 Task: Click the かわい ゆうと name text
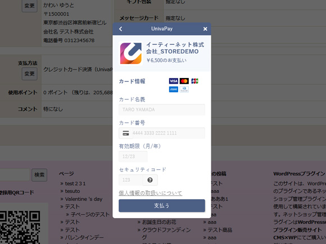pyautogui.click(x=58, y=5)
